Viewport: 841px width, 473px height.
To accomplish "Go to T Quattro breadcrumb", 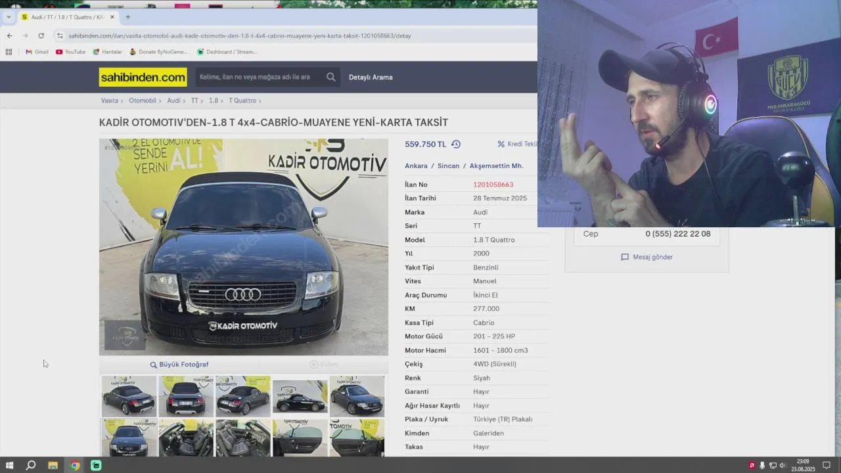I will pyautogui.click(x=242, y=101).
